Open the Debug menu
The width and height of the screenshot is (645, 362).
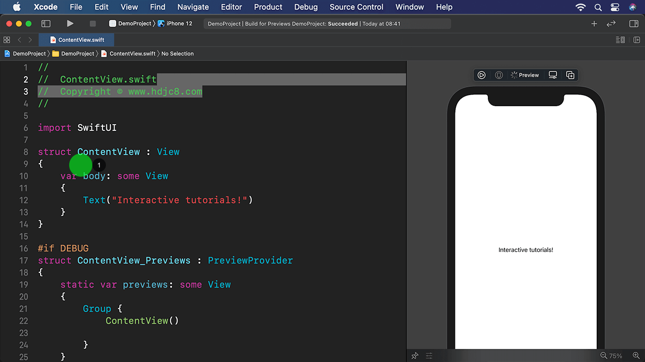306,7
